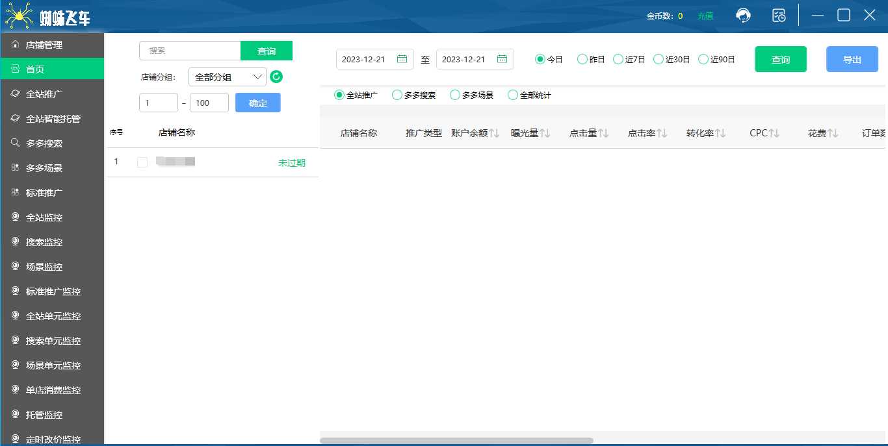Open 全站监控 sidebar item
This screenshot has height=446, width=888.
coord(52,217)
